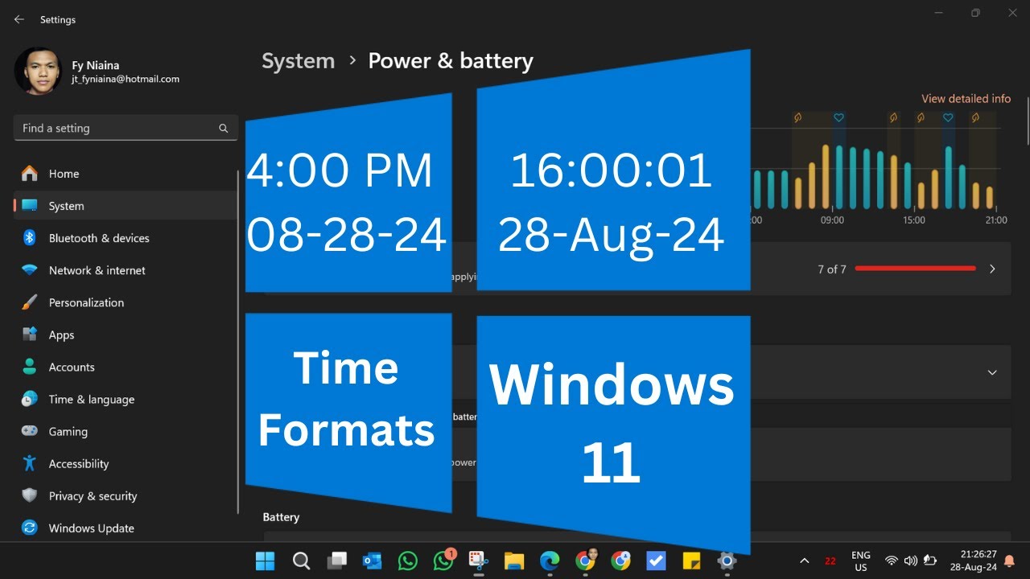Open Task View from the taskbar
The width and height of the screenshot is (1030, 579).
337,561
